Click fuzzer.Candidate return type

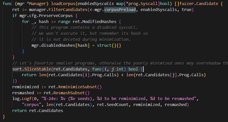coord(199,3)
